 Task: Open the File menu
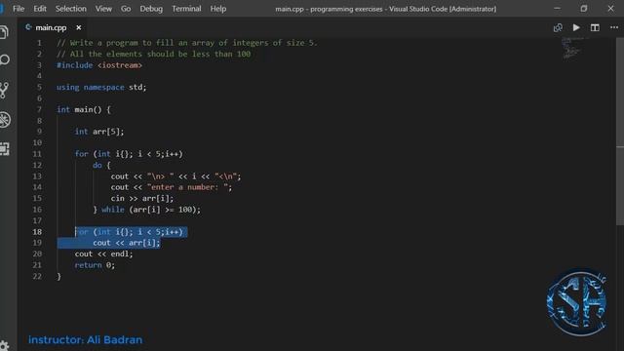(x=19, y=9)
